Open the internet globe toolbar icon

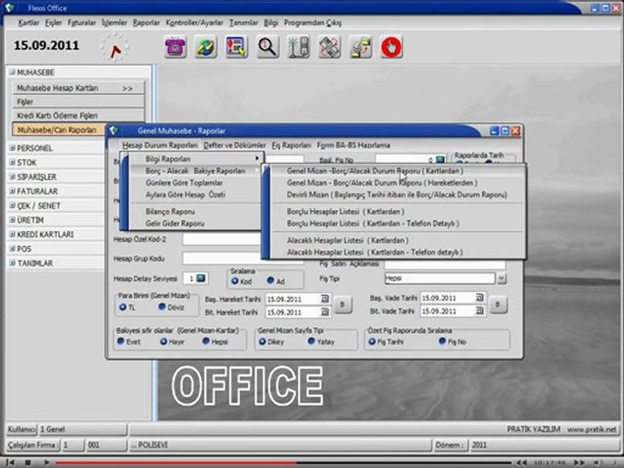[x=206, y=47]
